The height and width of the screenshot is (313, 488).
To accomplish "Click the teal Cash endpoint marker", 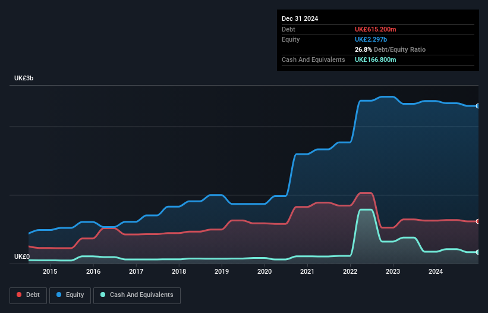I will point(477,252).
